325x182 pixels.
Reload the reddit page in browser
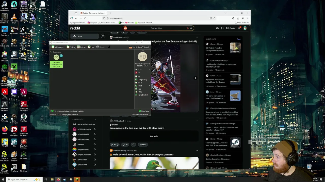(x=85, y=18)
